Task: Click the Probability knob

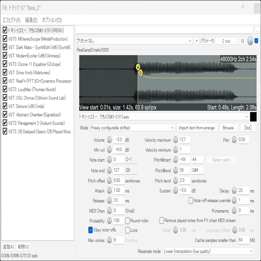Action: point(109,221)
